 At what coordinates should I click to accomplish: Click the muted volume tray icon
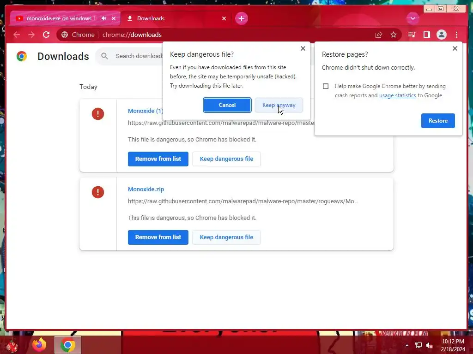tap(430, 345)
